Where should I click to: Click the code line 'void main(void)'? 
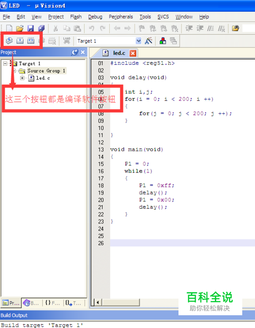pos(137,149)
